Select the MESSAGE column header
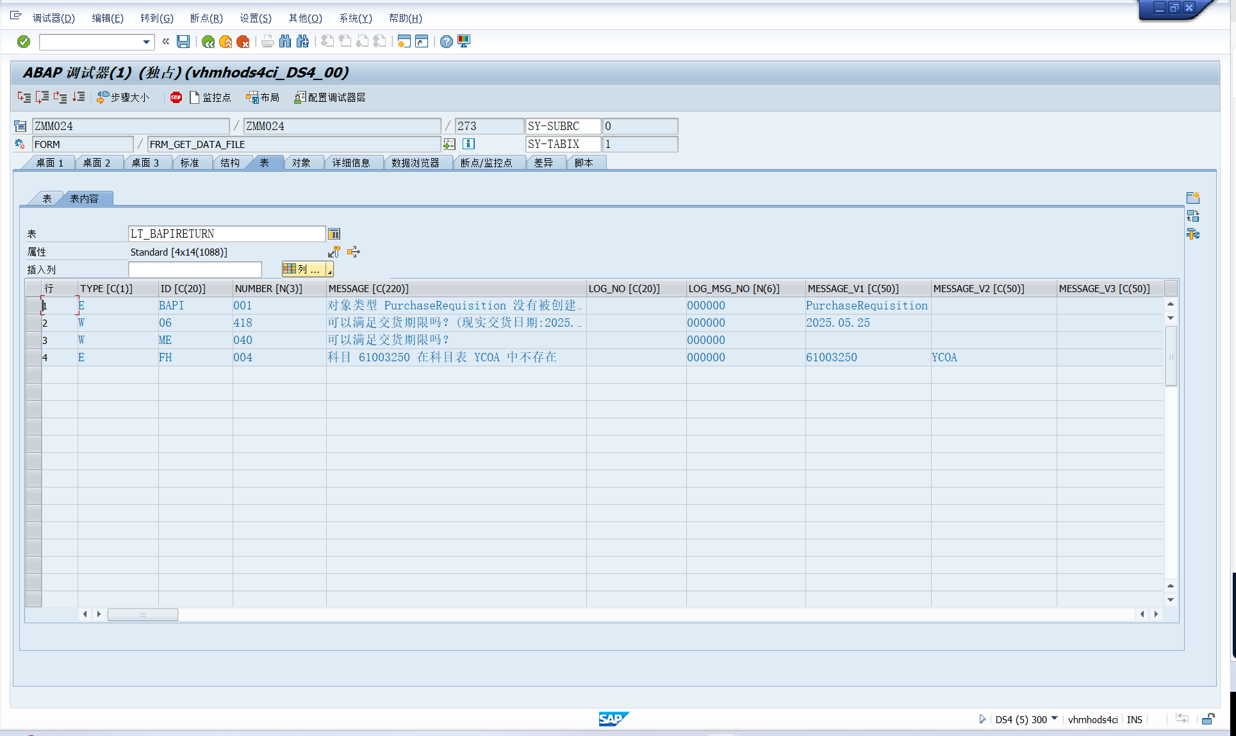Viewport: 1236px width, 736px height. (x=456, y=288)
